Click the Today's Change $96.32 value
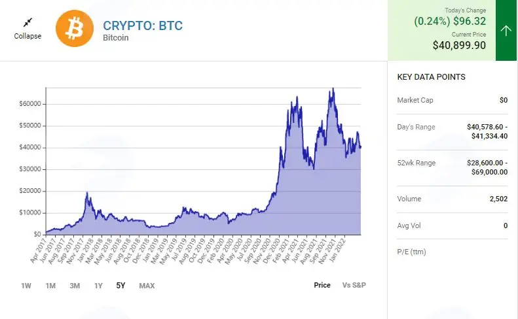The image size is (518, 319). (470, 21)
